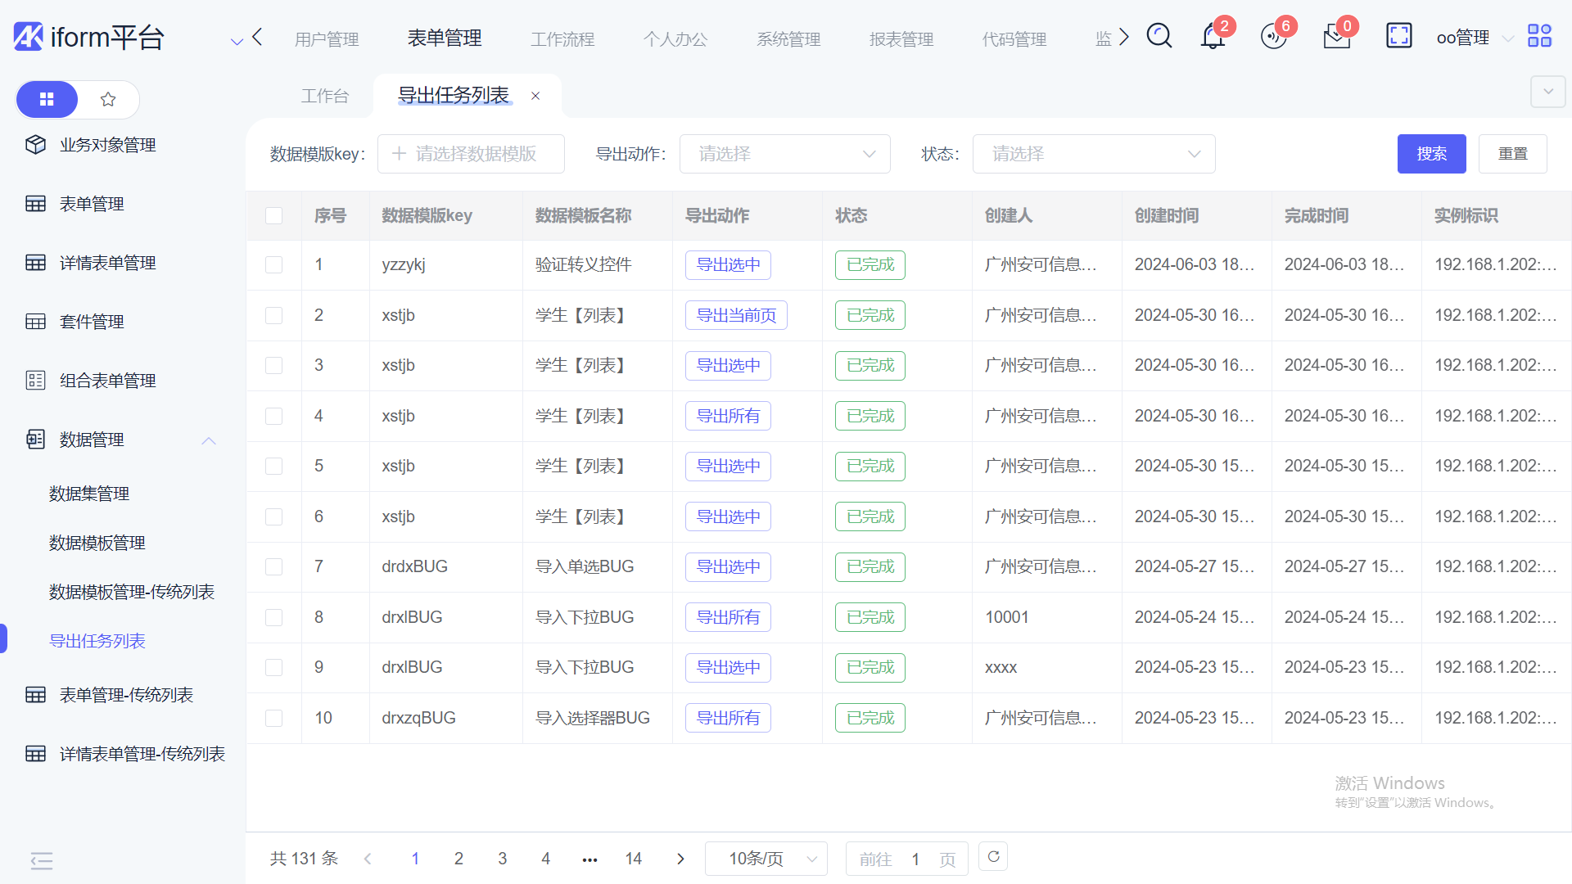Click the 重置 button

coord(1512,154)
